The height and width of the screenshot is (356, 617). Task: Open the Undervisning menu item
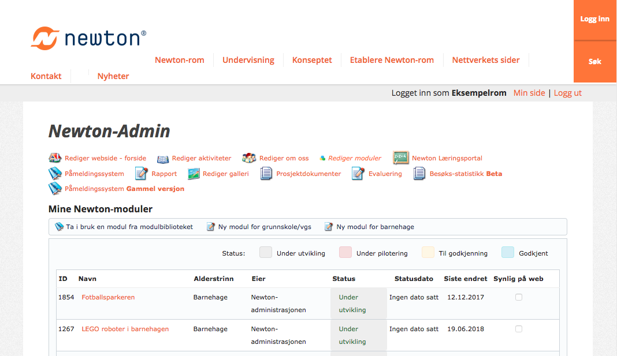(x=248, y=60)
